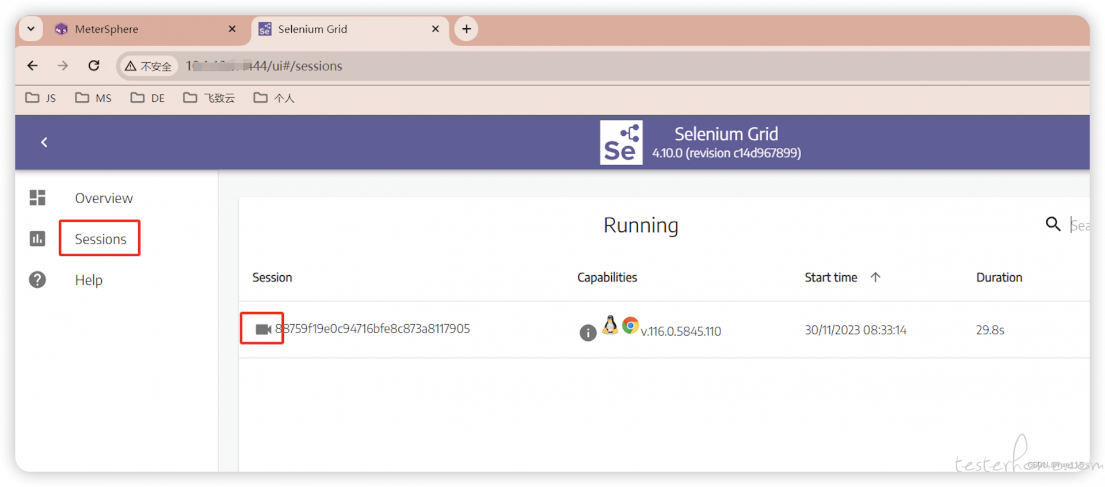
Task: Open the MS bookmarks folder
Action: (93, 98)
